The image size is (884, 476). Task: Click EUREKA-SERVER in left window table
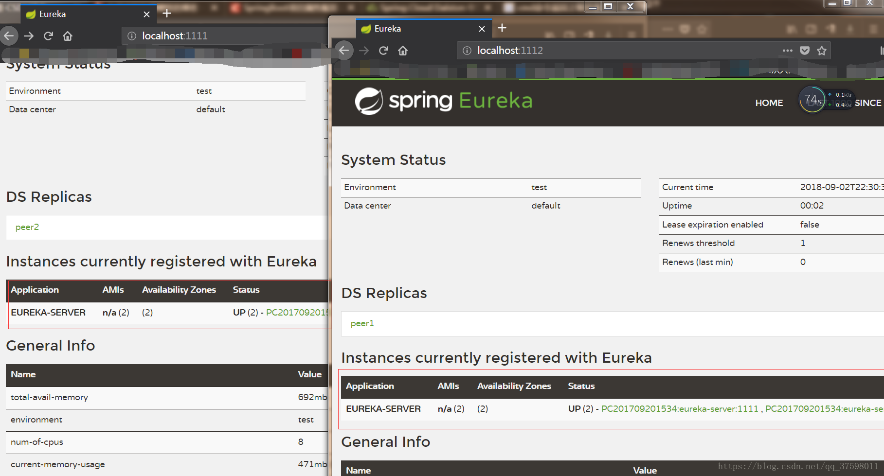[48, 313]
